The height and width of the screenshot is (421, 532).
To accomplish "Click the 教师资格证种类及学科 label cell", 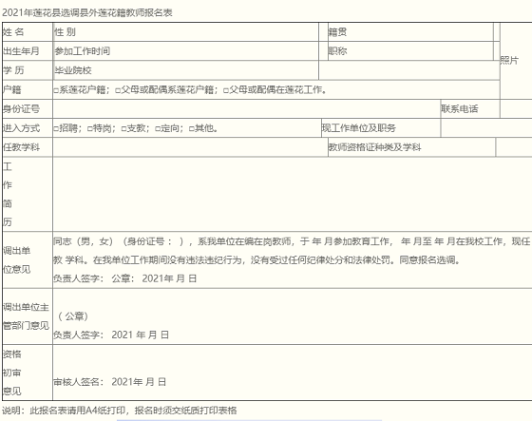I will [x=411, y=147].
